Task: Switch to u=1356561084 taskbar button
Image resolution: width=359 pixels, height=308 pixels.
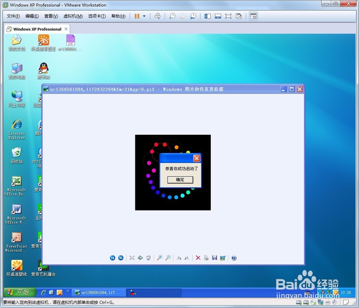Action: pos(99,293)
